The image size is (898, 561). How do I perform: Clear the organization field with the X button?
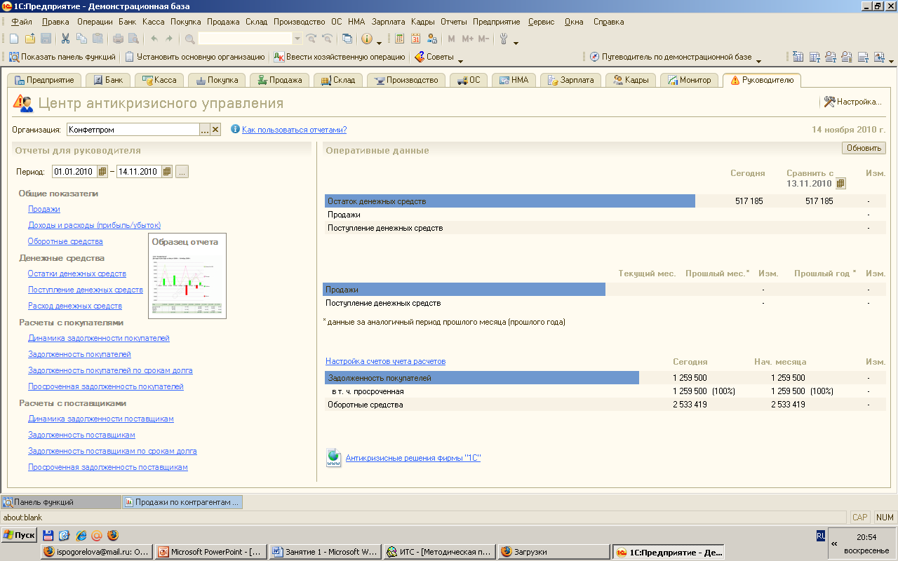click(215, 130)
